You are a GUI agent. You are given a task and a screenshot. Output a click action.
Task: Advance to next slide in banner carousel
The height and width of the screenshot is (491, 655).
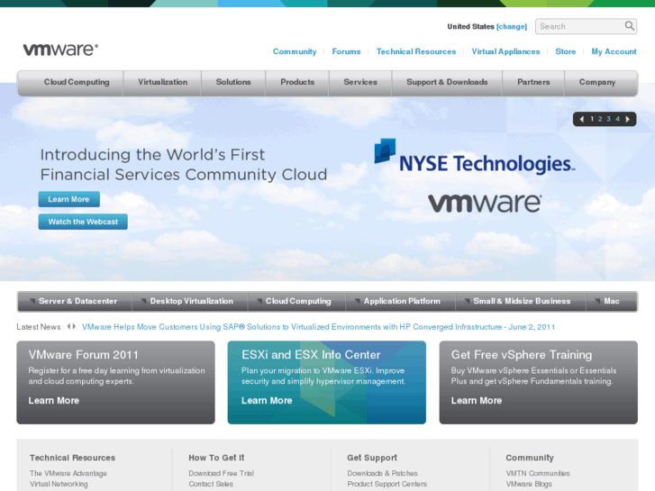(627, 119)
